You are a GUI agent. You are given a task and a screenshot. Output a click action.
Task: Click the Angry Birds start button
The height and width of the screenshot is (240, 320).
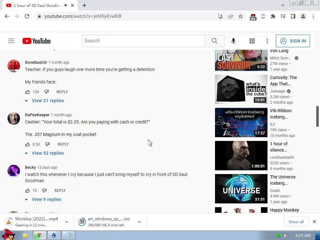[8, 235]
